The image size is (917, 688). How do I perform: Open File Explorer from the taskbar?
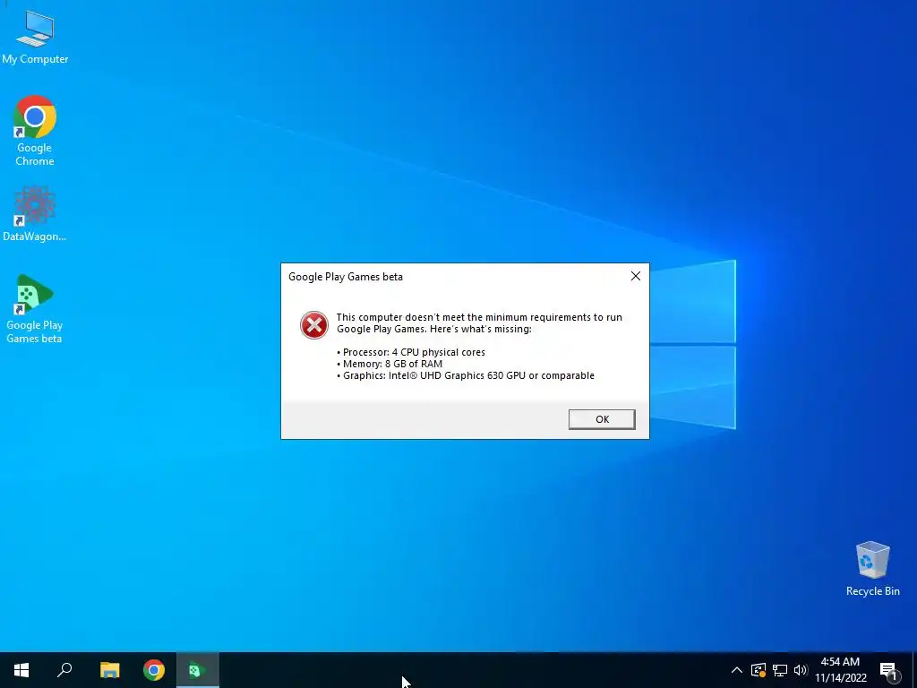109,670
